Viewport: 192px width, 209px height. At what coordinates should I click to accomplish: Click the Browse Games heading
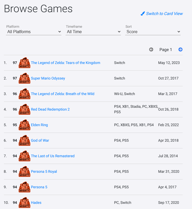38,9
